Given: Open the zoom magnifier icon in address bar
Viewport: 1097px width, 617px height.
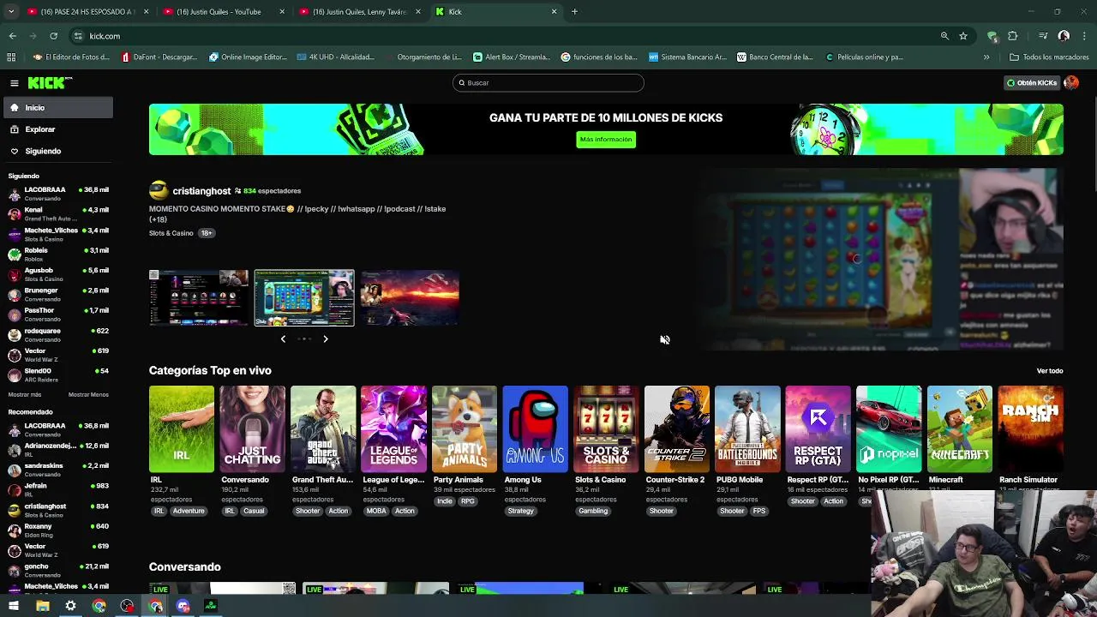Looking at the screenshot, I should point(944,36).
